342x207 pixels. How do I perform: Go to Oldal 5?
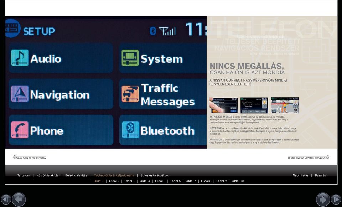coord(160,181)
